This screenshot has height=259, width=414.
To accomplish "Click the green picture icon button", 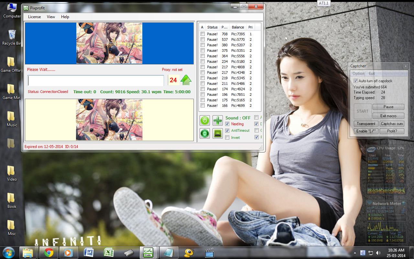I will coord(218,133).
